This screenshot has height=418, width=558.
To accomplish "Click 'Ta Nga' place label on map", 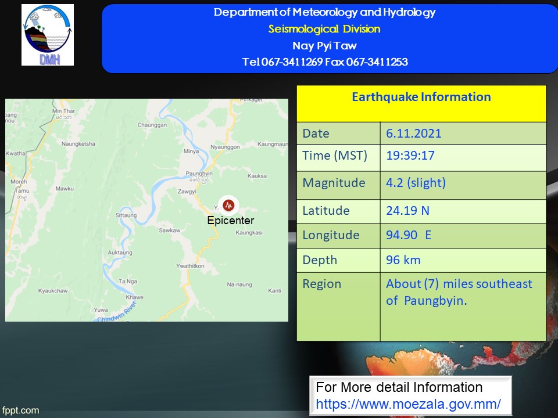I will point(128,281).
